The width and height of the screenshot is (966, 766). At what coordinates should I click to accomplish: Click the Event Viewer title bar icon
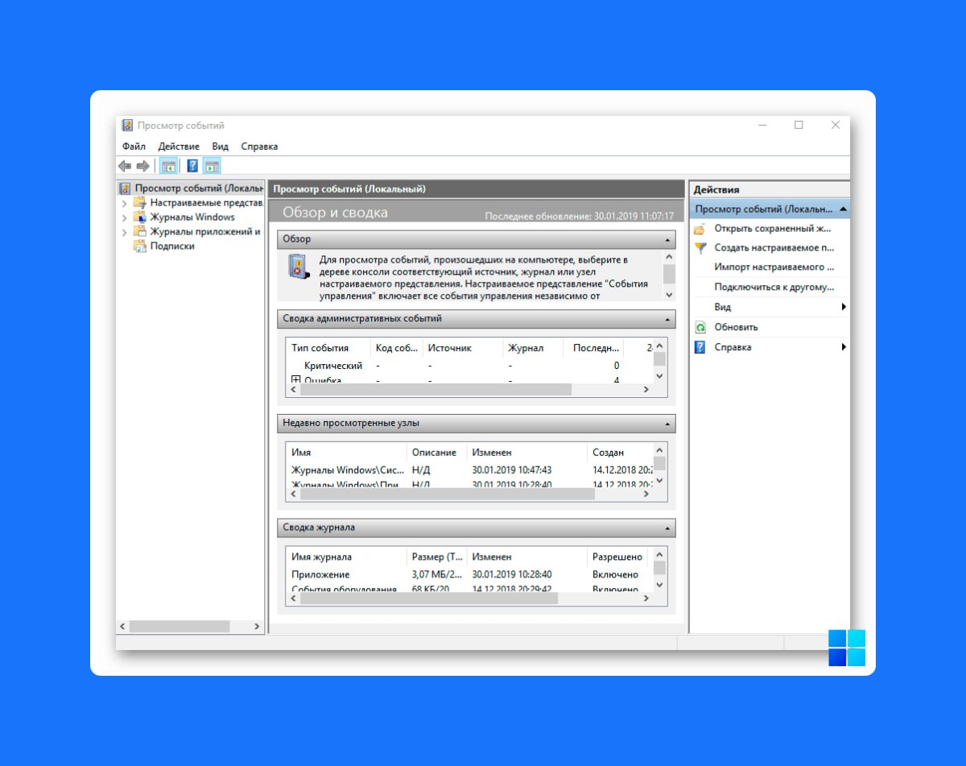pos(127,126)
